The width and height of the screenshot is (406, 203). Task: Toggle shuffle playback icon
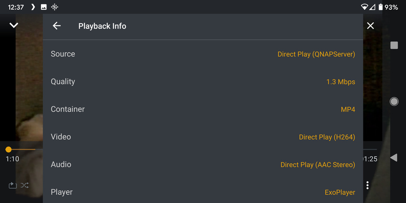tap(25, 186)
